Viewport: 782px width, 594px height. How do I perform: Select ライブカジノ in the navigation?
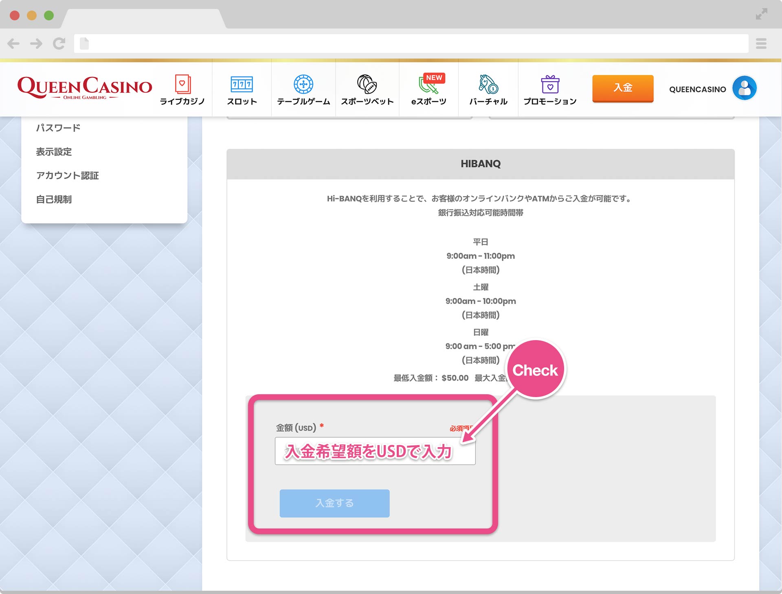(182, 101)
